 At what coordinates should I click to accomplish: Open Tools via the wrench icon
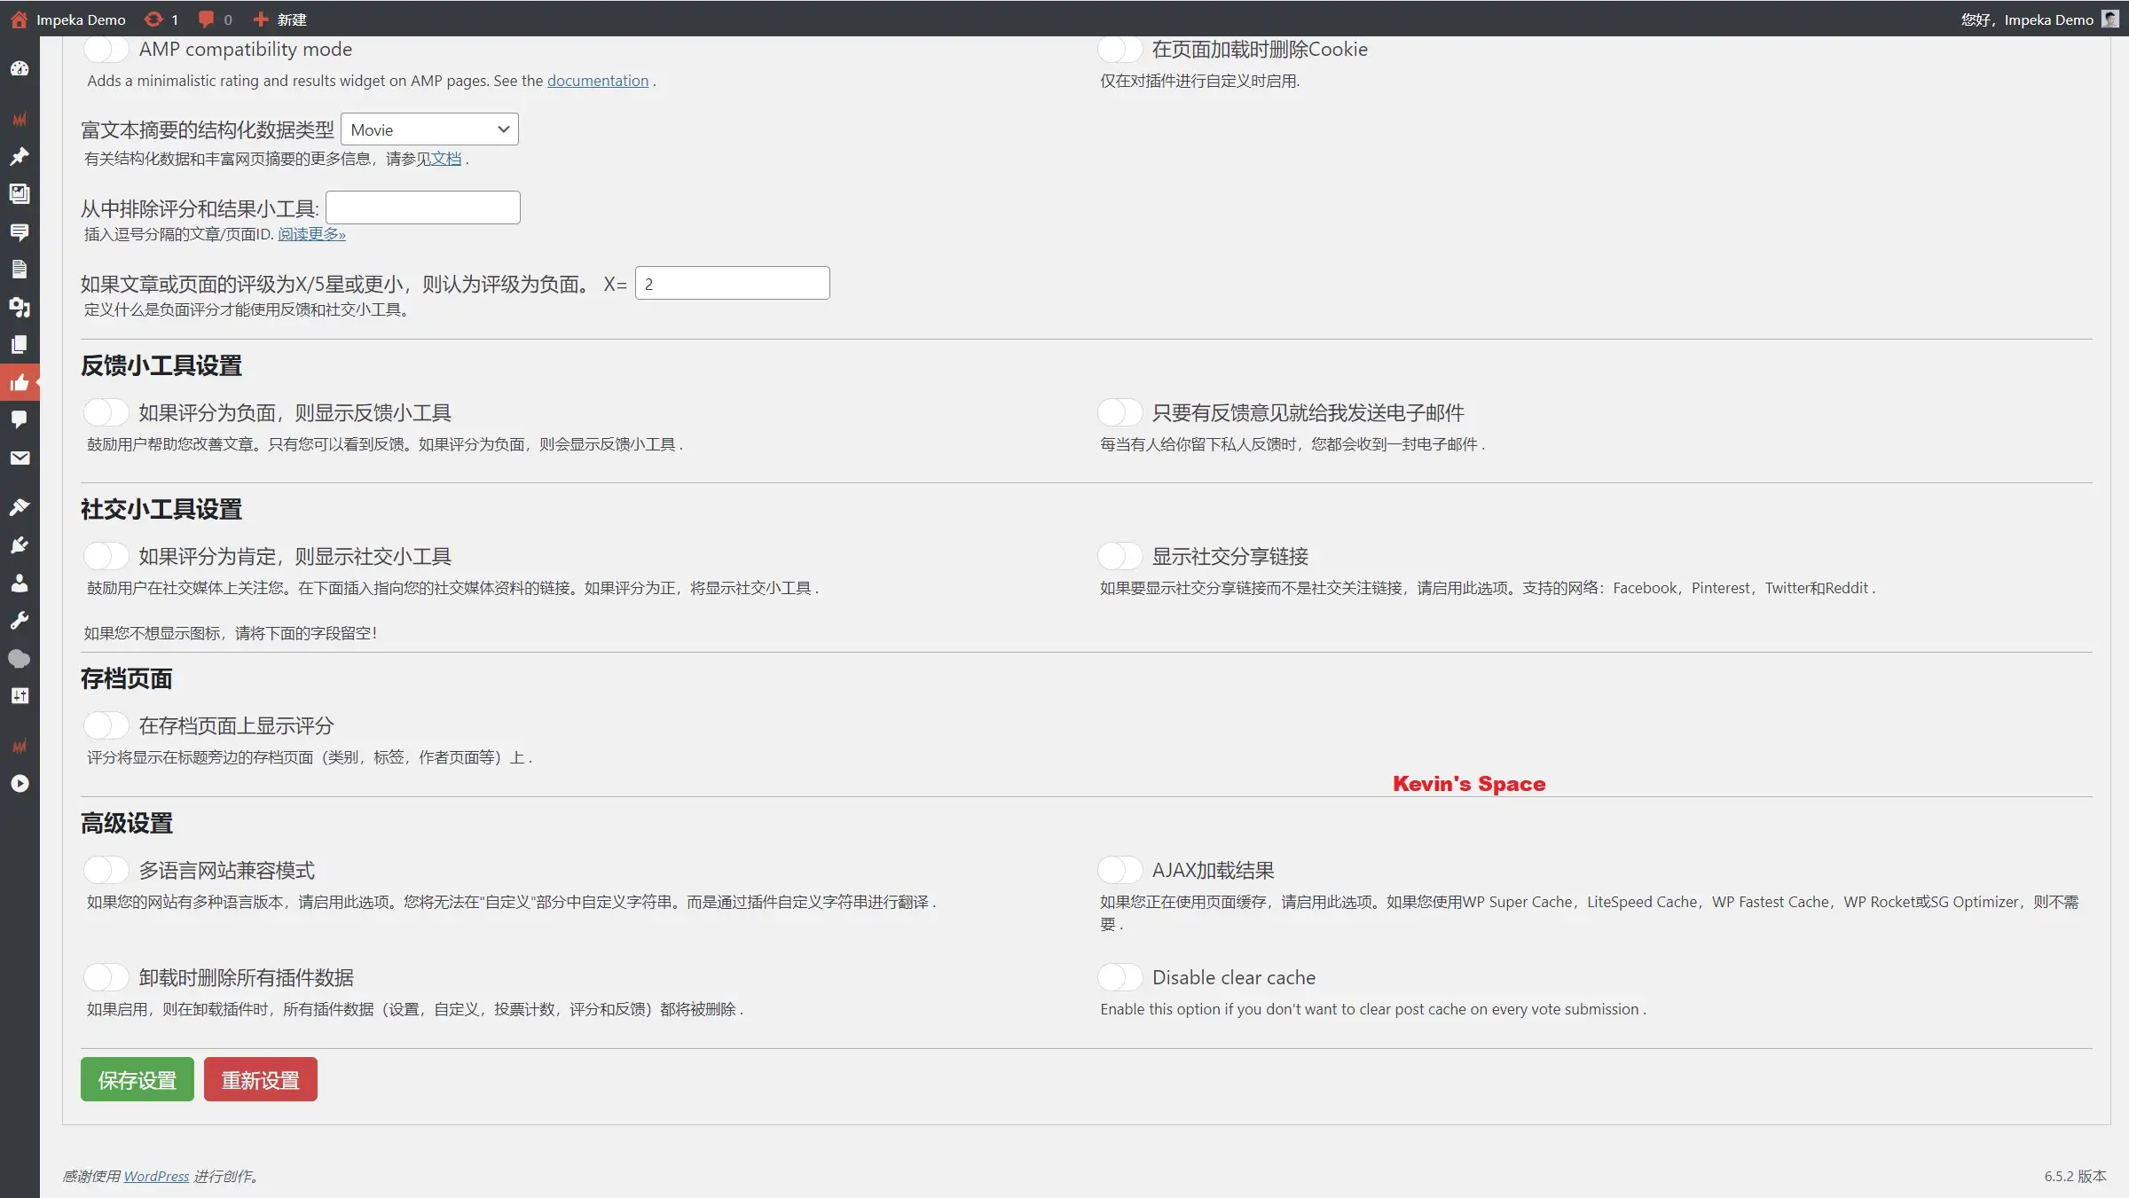[20, 620]
